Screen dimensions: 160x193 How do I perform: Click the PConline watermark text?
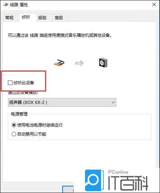pyautogui.click(x=118, y=172)
